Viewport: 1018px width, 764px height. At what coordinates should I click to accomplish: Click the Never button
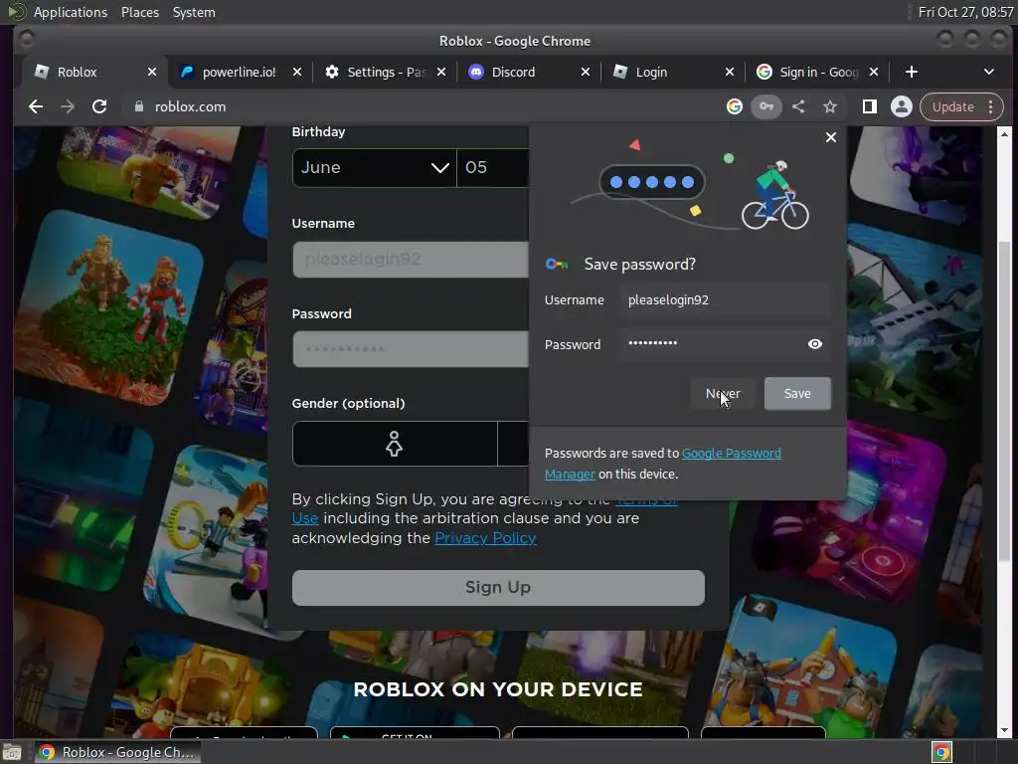click(723, 393)
